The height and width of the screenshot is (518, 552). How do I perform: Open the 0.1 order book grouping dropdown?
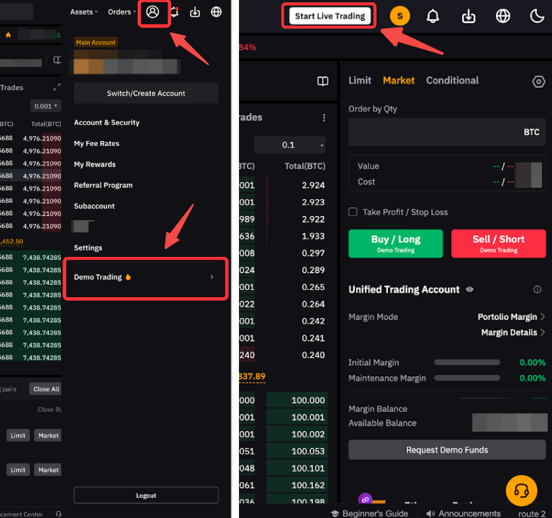(290, 145)
